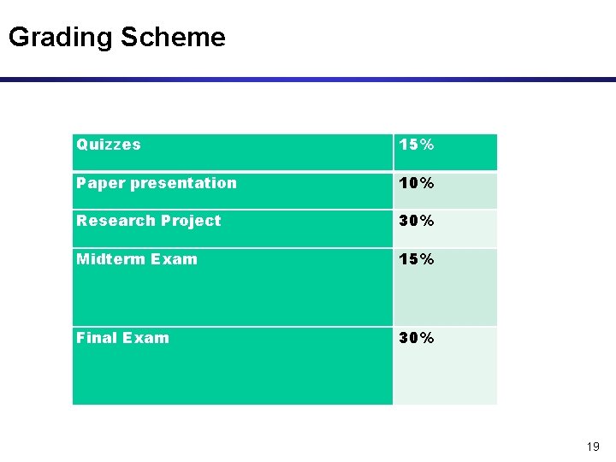Click the word presentation in second row

pyautogui.click(x=183, y=183)
